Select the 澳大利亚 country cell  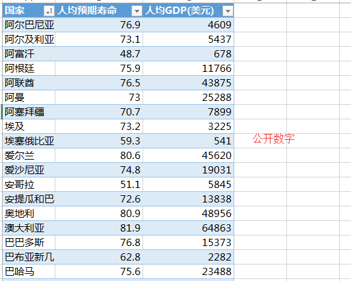point(28,228)
